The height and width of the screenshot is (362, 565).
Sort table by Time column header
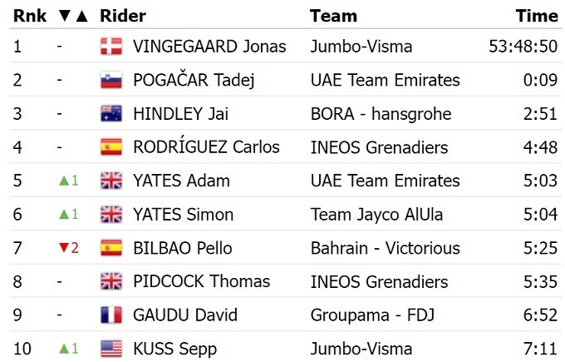(536, 16)
